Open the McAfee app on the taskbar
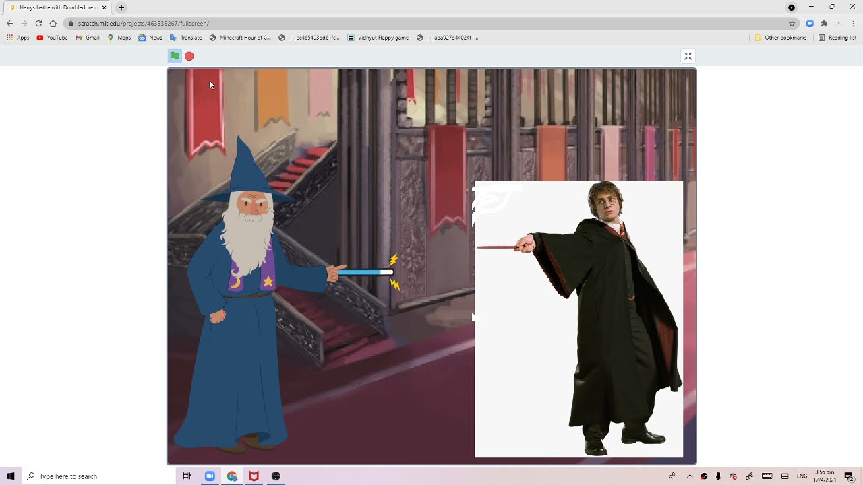The height and width of the screenshot is (485, 863). [254, 476]
